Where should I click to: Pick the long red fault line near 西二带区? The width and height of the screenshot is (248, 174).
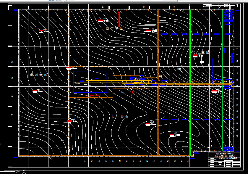pos(119,19)
